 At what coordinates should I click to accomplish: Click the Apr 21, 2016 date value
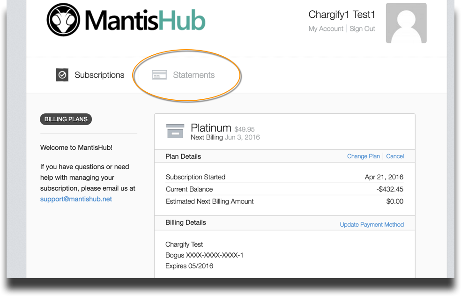click(x=384, y=177)
